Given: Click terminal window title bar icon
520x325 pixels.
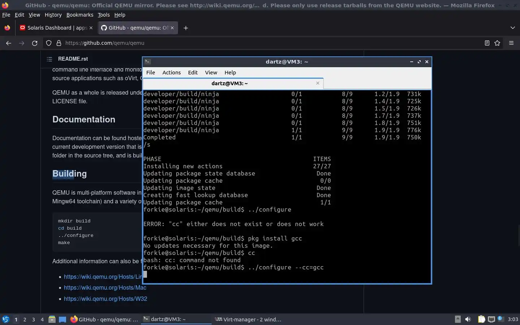Looking at the screenshot, I should tap(147, 62).
